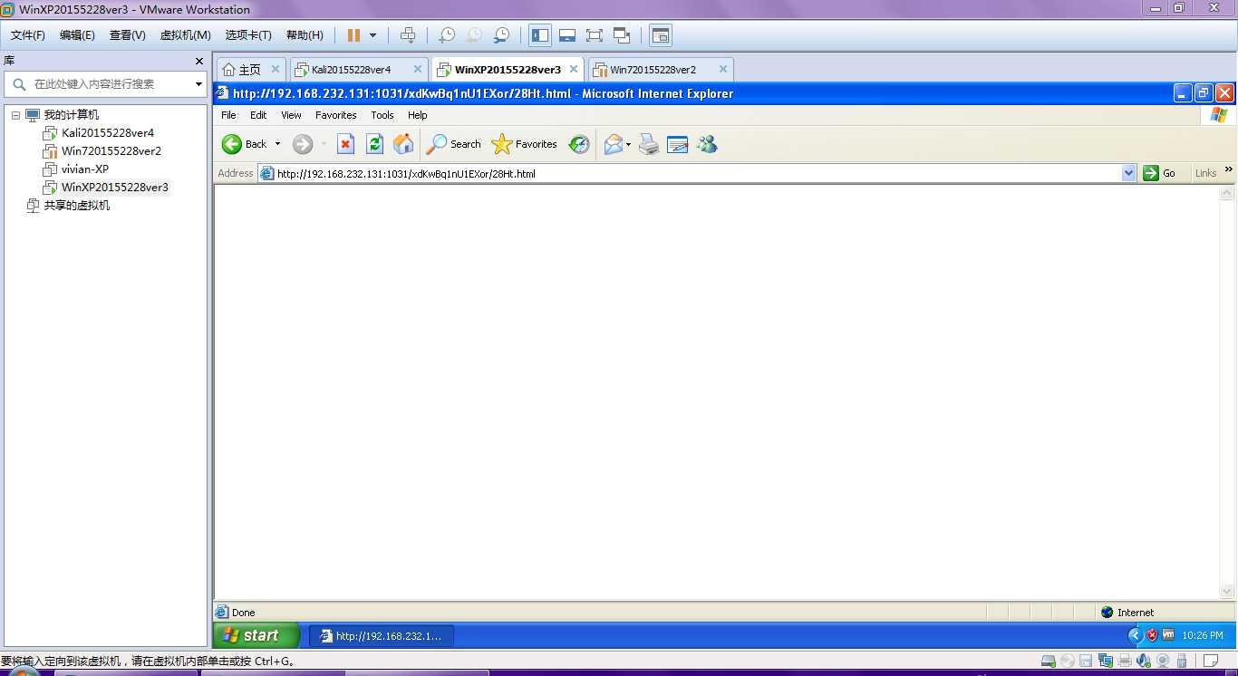Open the Back history dropdown arrow
This screenshot has height=676, width=1238.
(277, 144)
